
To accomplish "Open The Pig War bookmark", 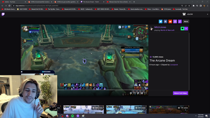I will click(53, 9).
